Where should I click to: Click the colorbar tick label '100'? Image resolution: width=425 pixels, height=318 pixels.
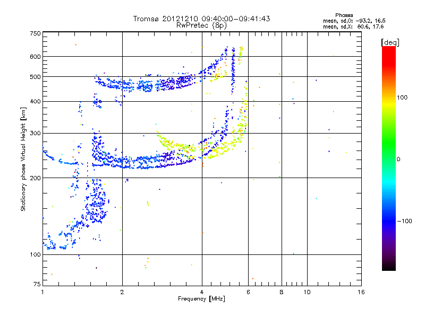(402, 98)
